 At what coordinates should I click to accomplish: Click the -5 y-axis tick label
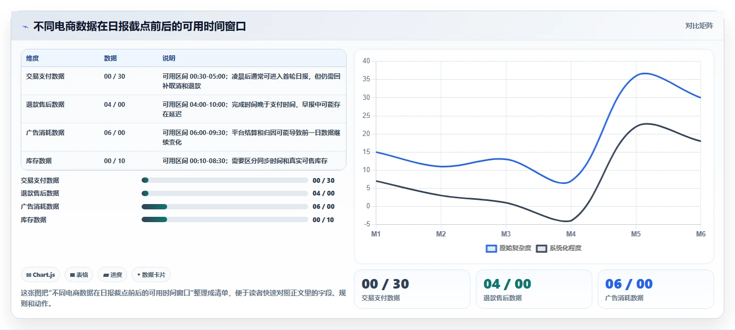366,224
